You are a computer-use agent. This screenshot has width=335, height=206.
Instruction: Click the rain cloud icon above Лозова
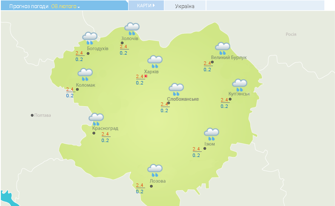pyautogui.click(x=155, y=171)
